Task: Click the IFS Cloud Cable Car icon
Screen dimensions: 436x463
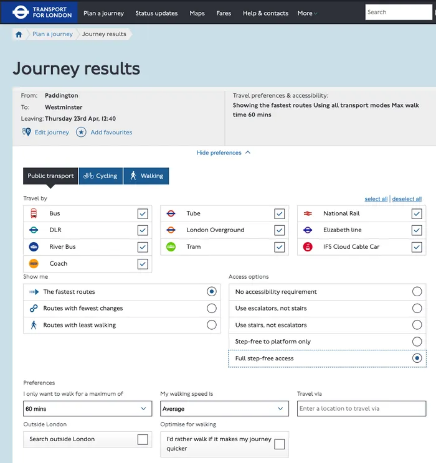Action: 308,247
